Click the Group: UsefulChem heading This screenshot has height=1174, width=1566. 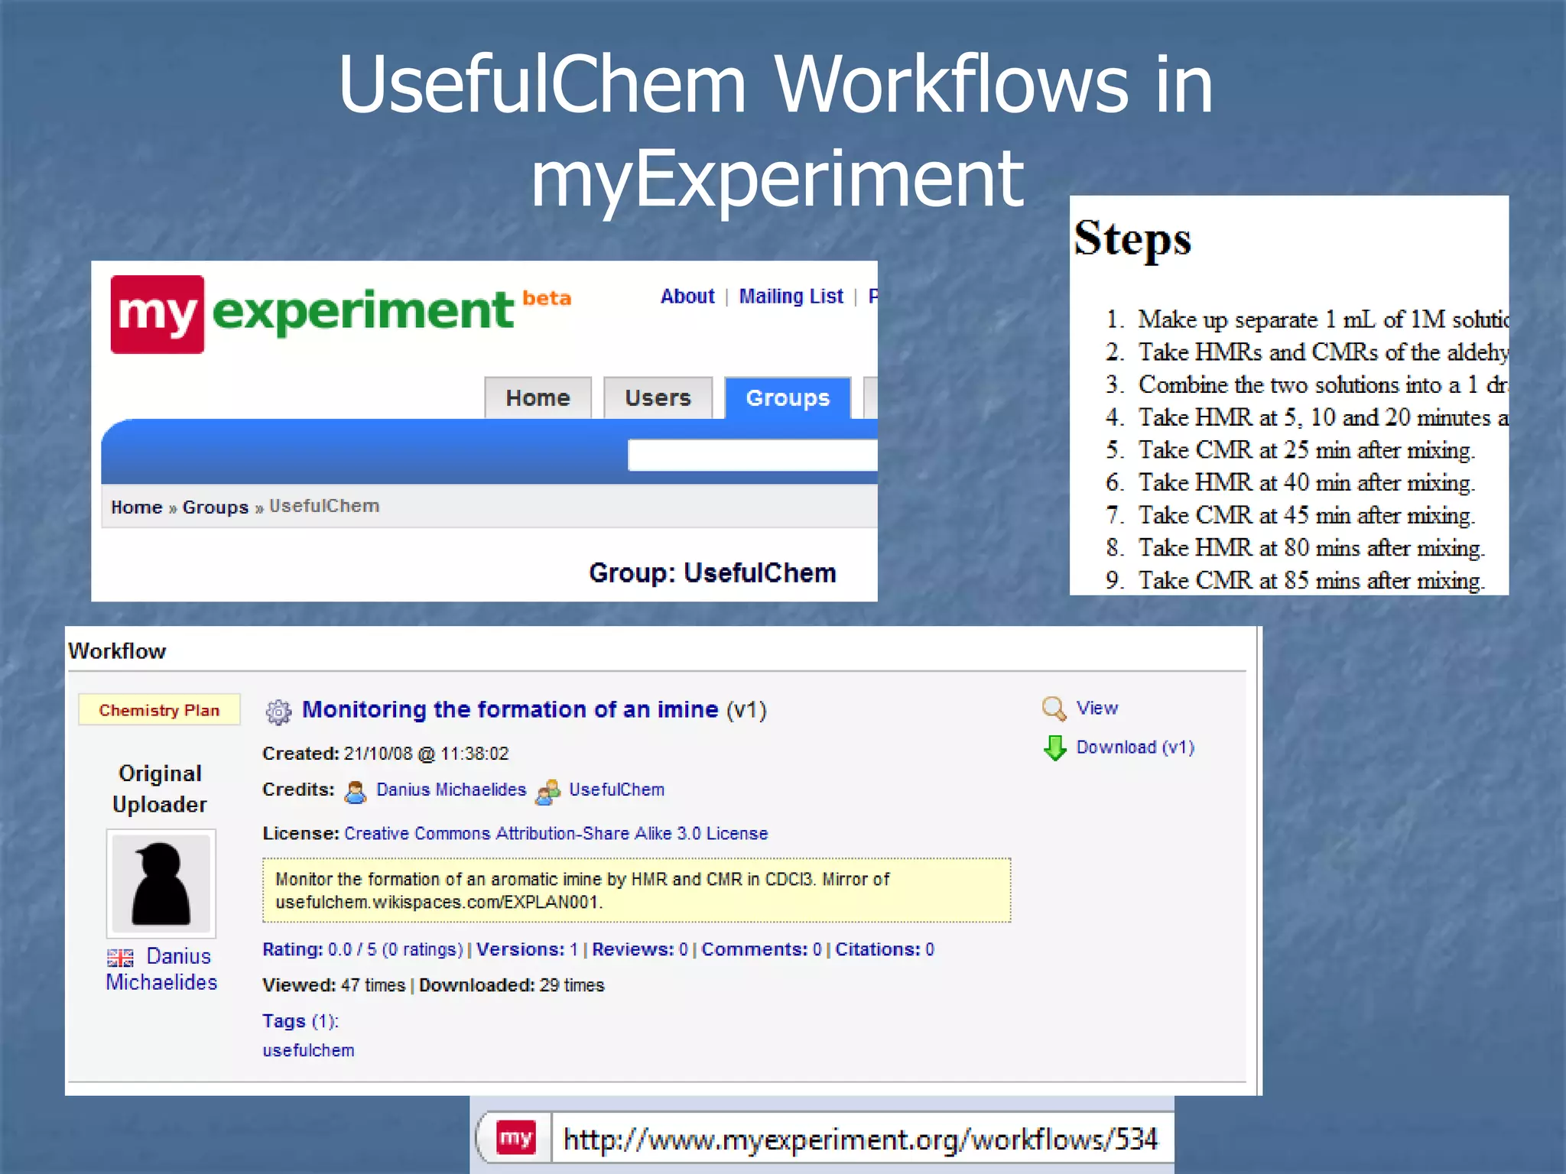pyautogui.click(x=712, y=573)
